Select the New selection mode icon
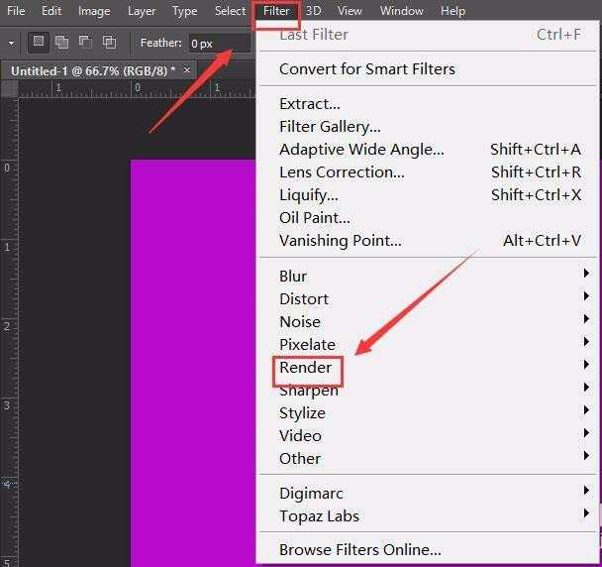The width and height of the screenshot is (602, 567). [x=39, y=43]
